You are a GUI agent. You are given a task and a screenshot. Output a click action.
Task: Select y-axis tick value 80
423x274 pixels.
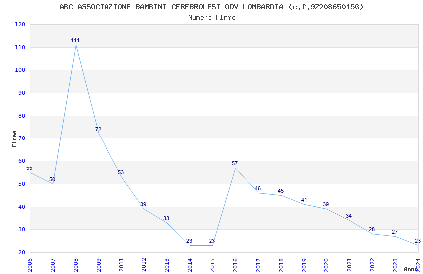pos(22,116)
